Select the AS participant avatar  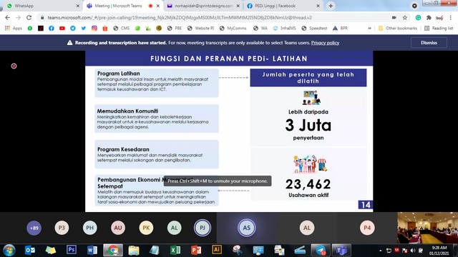(x=246, y=228)
